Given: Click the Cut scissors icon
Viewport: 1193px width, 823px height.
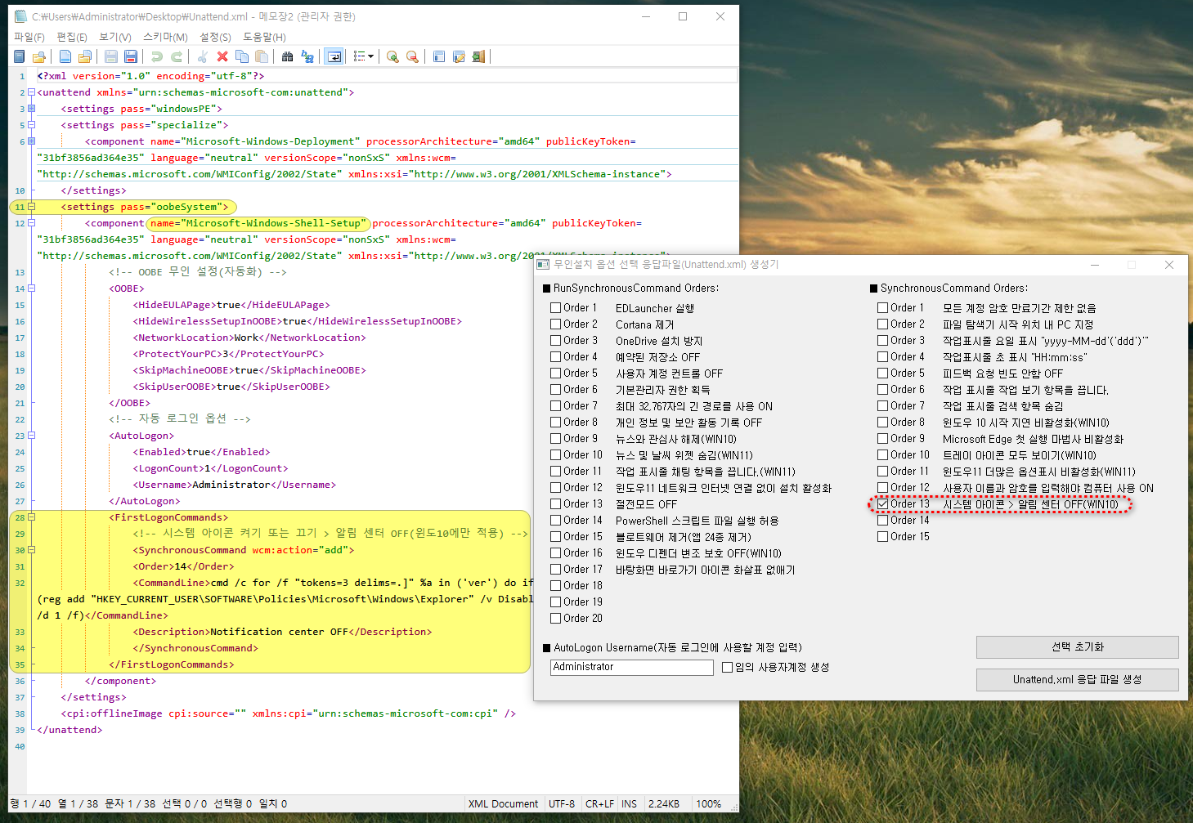Looking at the screenshot, I should point(203,56).
